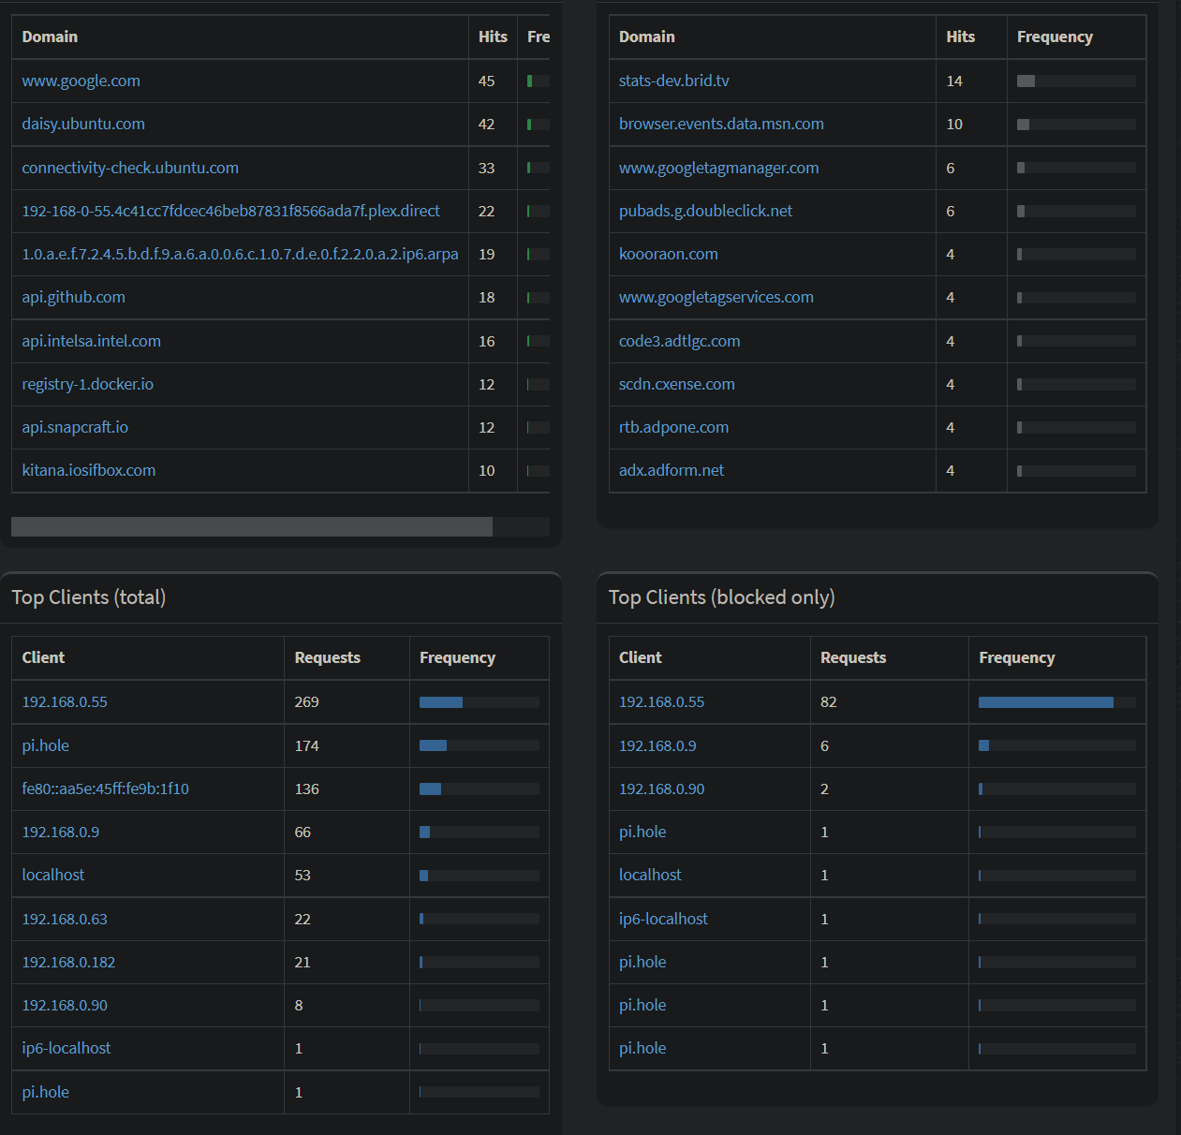The width and height of the screenshot is (1181, 1135).
Task: Click connectivity-check.ubuntu.com link
Action: (x=130, y=168)
